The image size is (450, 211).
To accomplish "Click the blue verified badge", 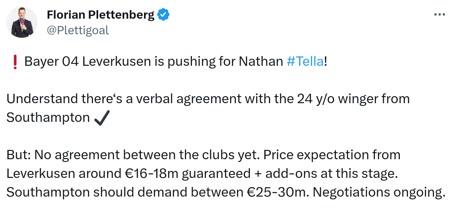I will pos(163,15).
